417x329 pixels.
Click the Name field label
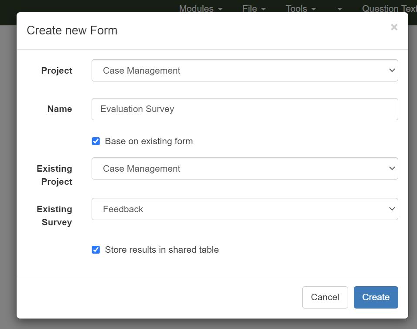(60, 109)
